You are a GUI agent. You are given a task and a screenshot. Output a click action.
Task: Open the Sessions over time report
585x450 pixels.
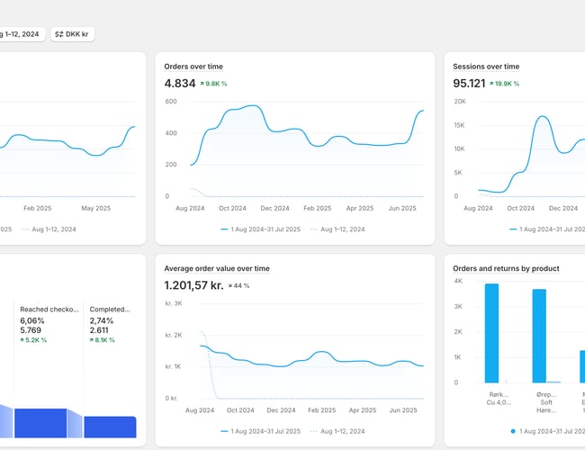(x=486, y=67)
